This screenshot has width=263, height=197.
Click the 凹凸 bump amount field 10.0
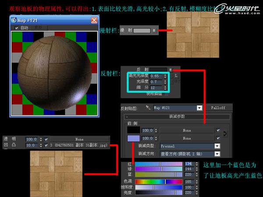[x=32, y=145]
